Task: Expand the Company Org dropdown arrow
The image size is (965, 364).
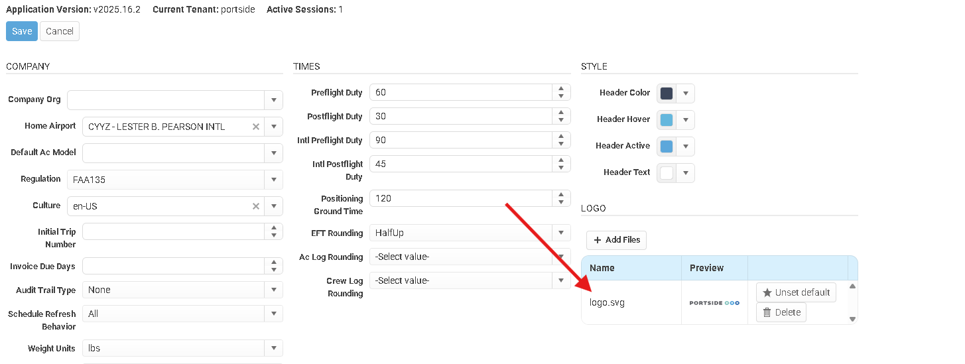Action: click(x=273, y=100)
